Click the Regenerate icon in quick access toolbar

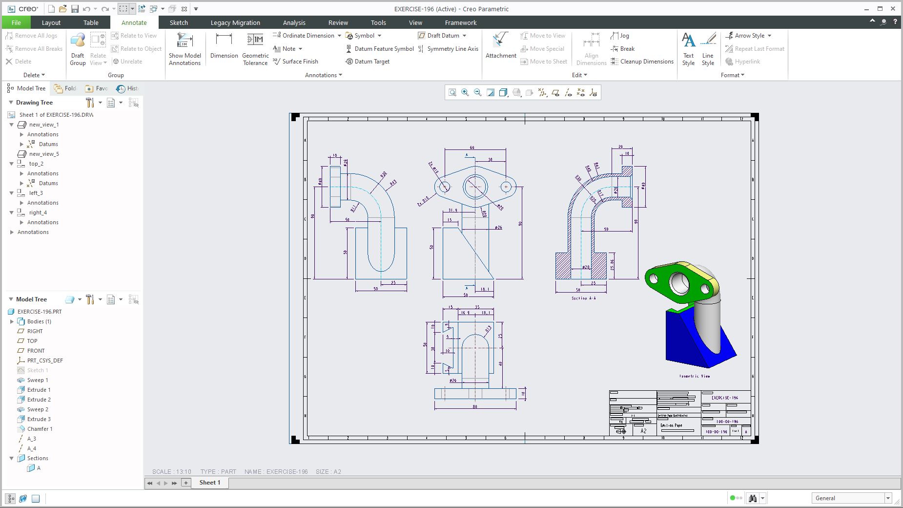click(x=142, y=9)
